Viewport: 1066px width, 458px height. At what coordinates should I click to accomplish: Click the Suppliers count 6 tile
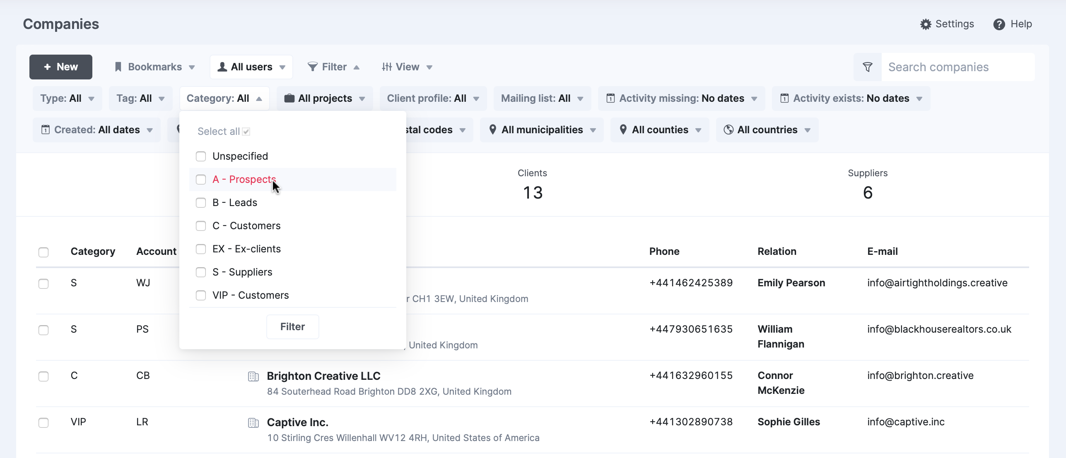(x=868, y=185)
